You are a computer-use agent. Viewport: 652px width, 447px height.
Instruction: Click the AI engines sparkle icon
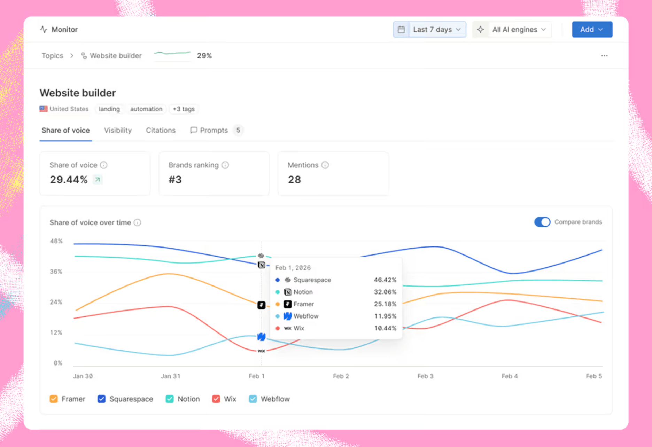pyautogui.click(x=481, y=30)
